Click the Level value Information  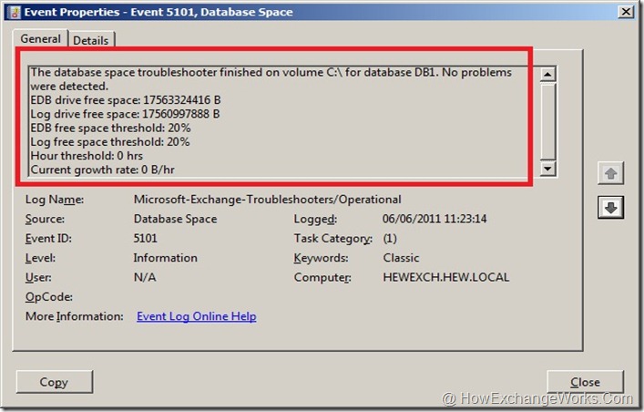(165, 258)
